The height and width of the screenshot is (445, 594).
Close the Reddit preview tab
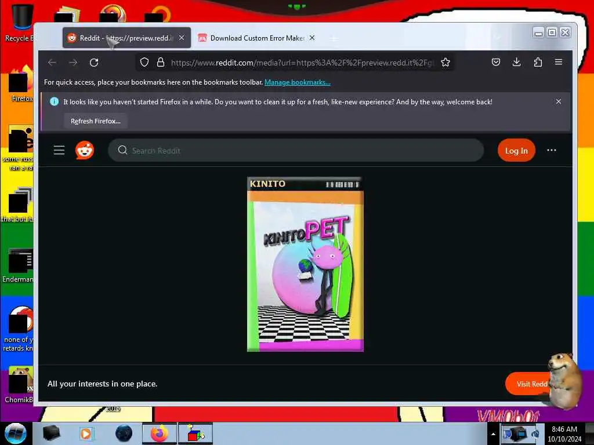182,38
